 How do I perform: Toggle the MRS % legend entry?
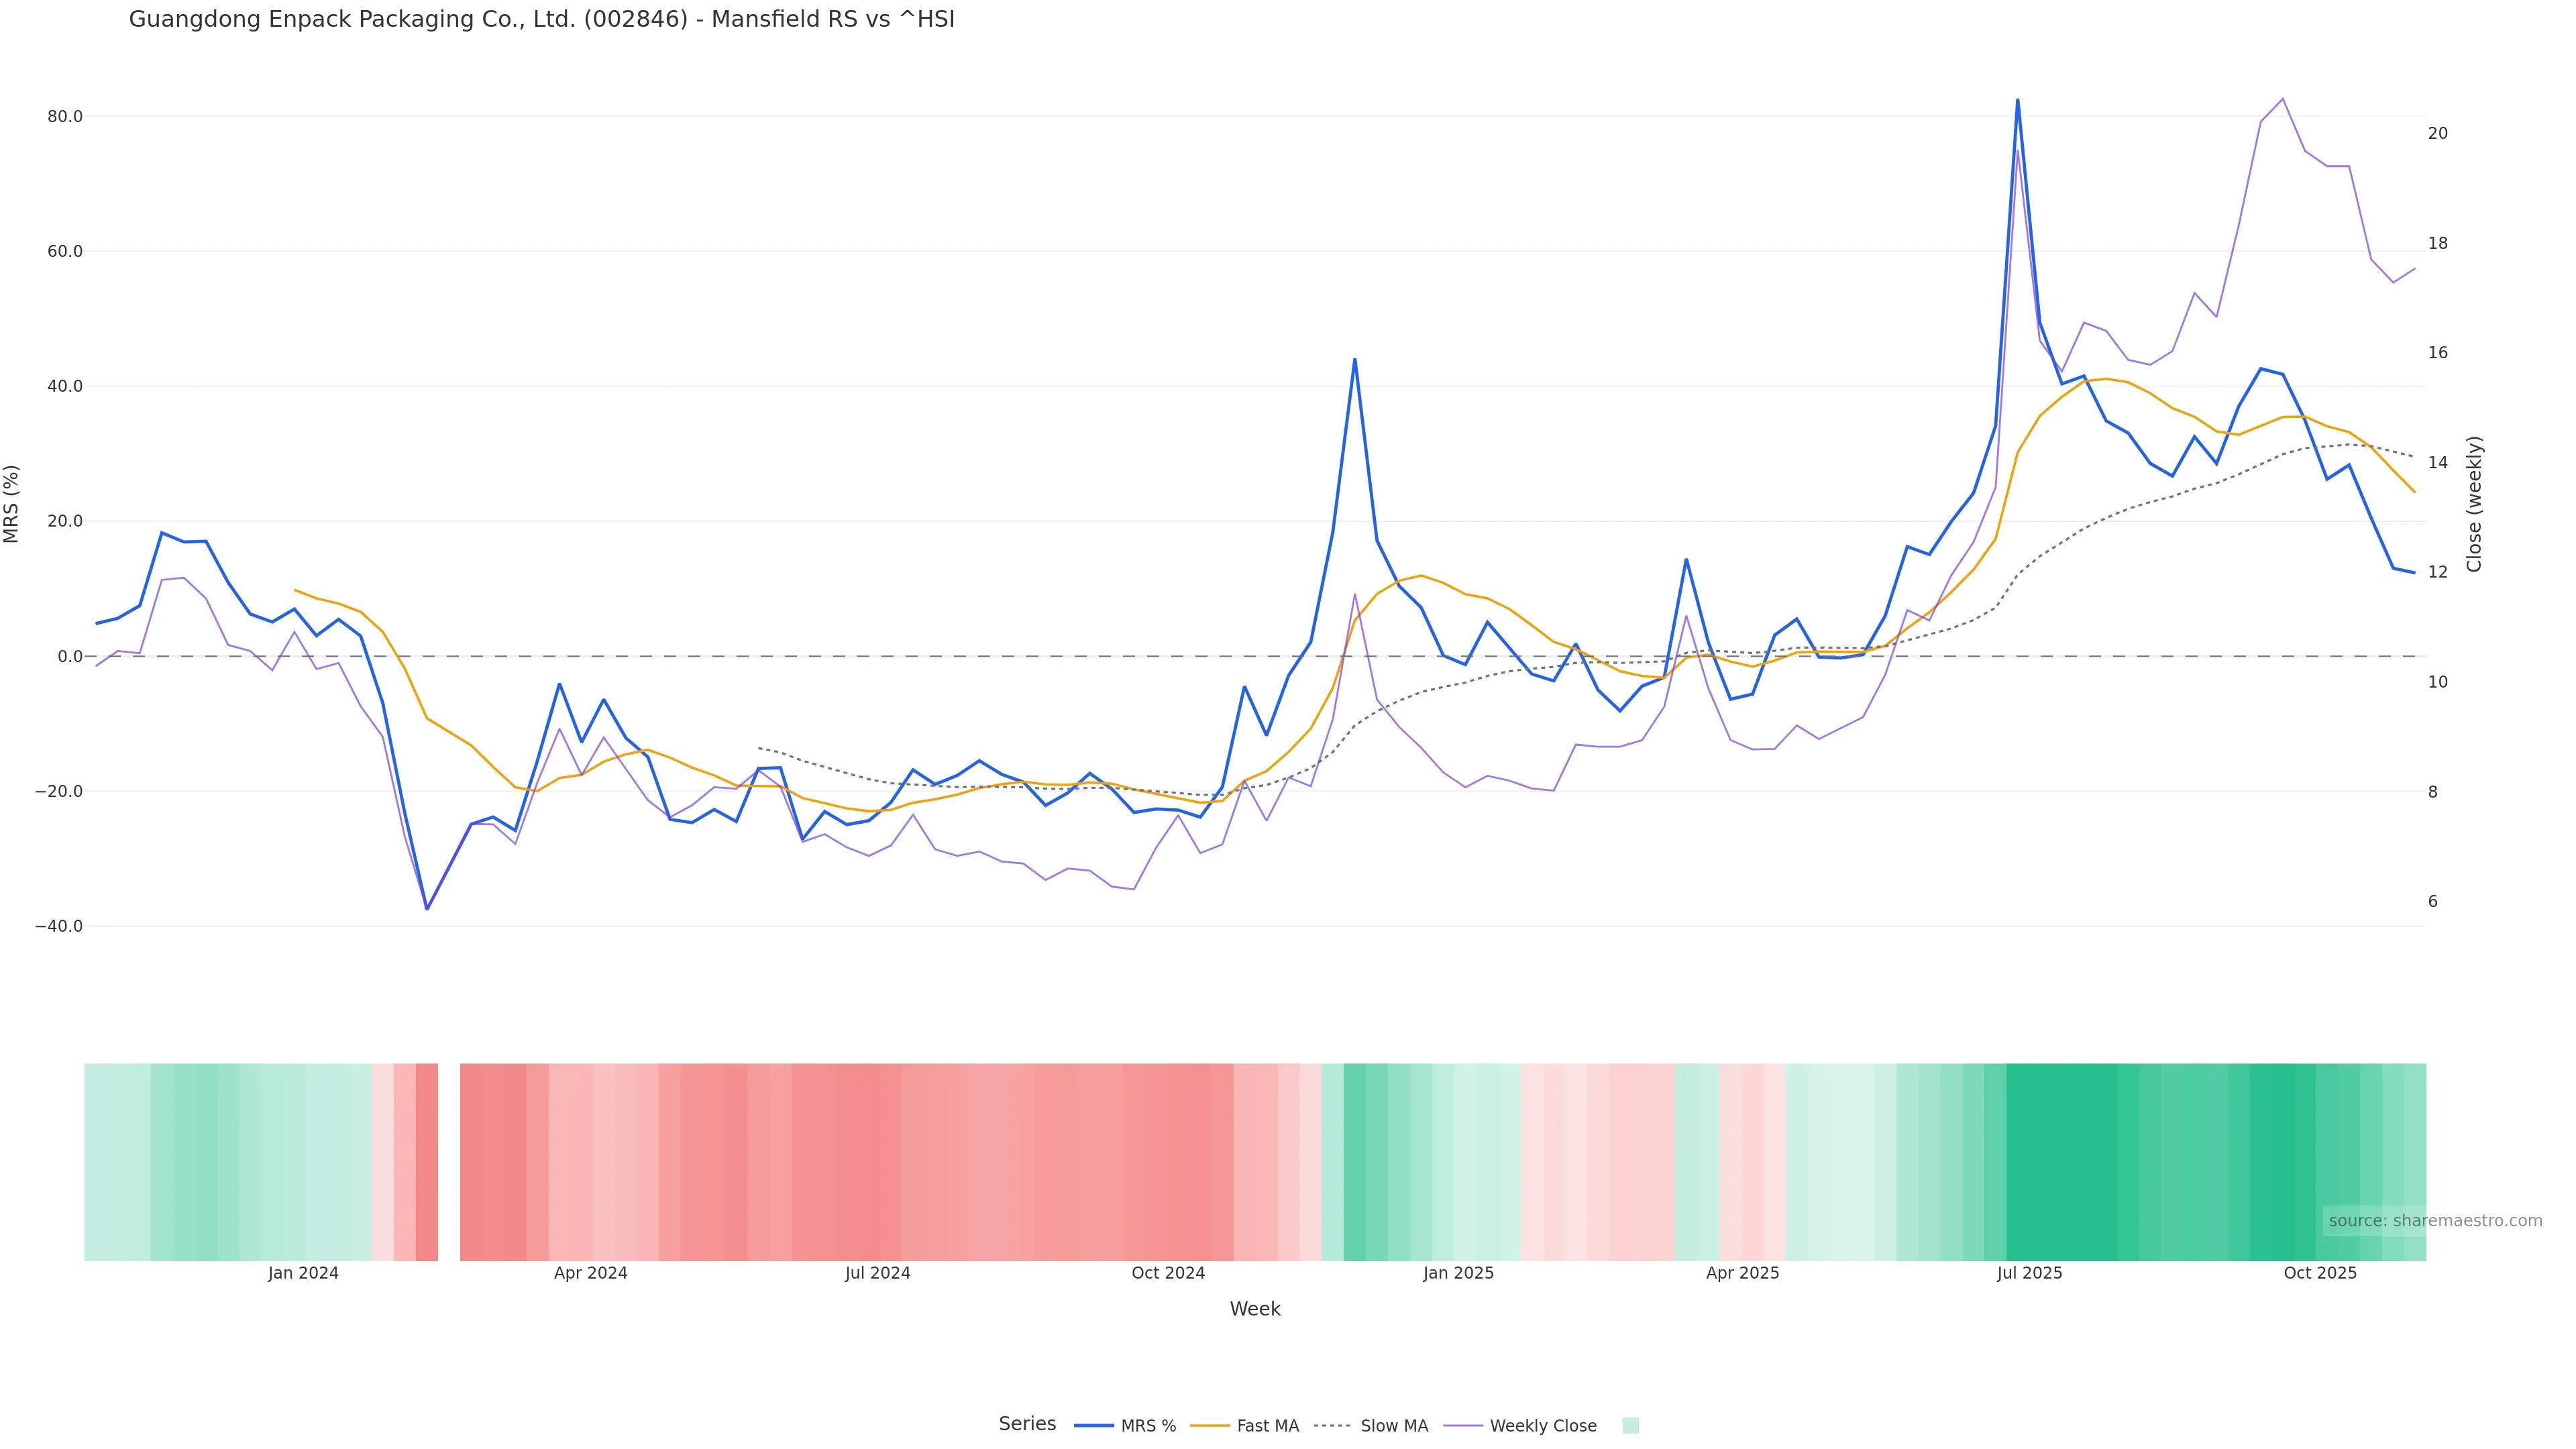coord(1147,1426)
